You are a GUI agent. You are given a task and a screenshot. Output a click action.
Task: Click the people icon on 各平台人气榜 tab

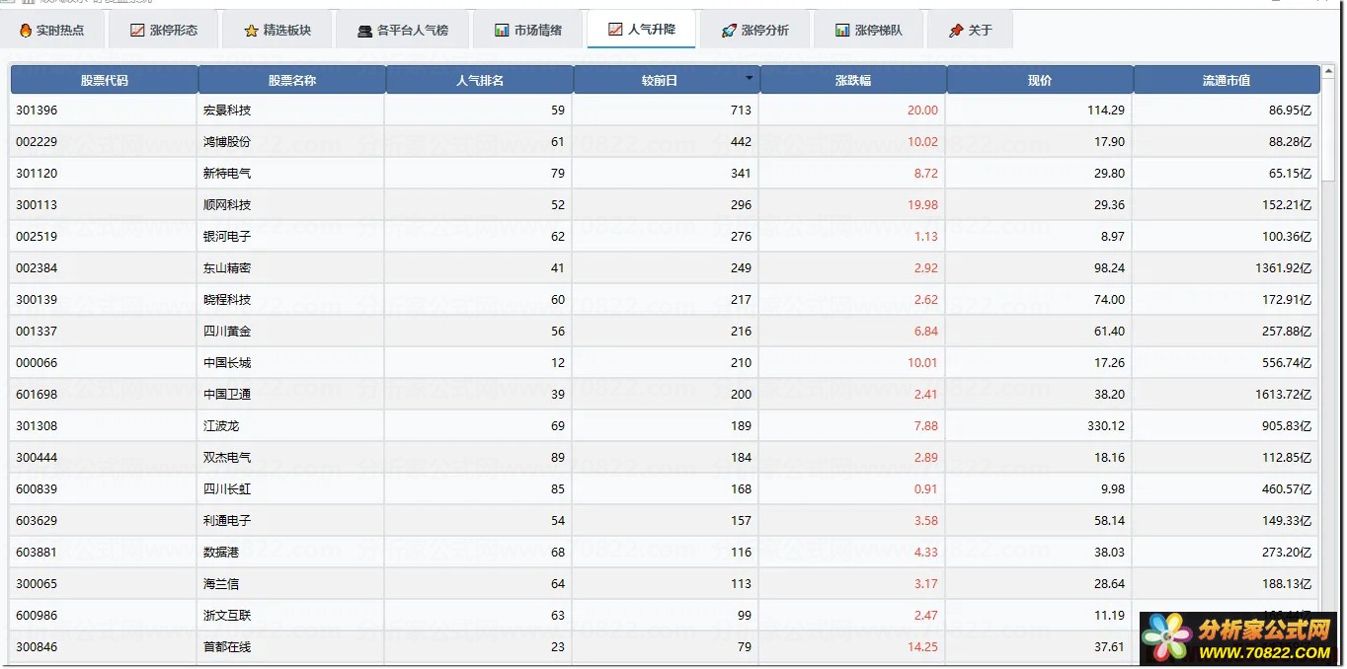point(365,31)
